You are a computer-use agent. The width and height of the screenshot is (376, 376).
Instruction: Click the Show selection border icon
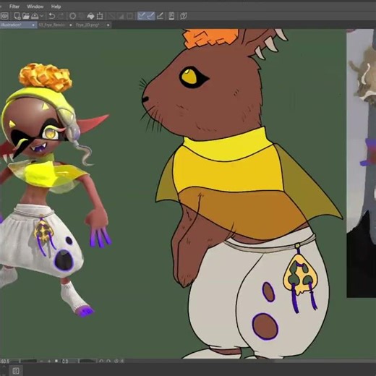(130, 16)
